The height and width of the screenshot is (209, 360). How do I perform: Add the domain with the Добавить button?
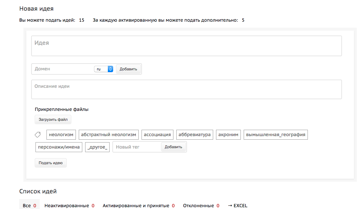[128, 69]
